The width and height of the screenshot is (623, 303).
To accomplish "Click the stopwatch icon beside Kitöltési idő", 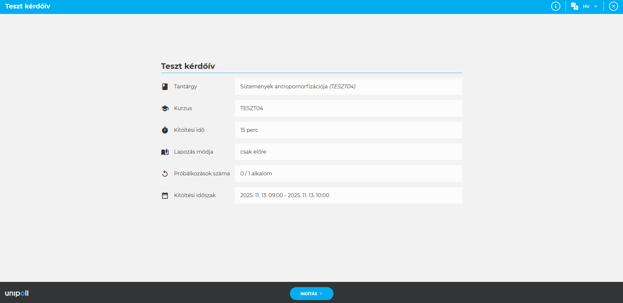I will 165,130.
